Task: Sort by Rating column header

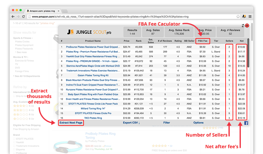Action: 178,41
